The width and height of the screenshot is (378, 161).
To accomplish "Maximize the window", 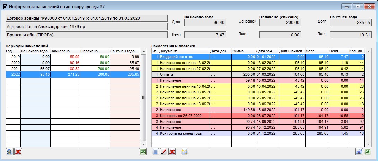I will click(x=358, y=7).
